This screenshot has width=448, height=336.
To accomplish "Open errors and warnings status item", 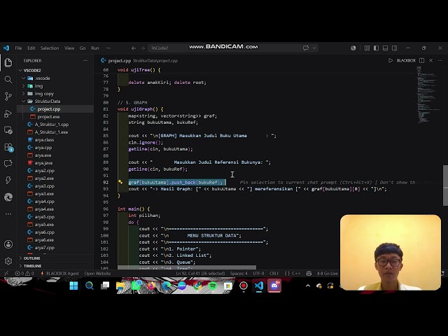I will 24,274.
